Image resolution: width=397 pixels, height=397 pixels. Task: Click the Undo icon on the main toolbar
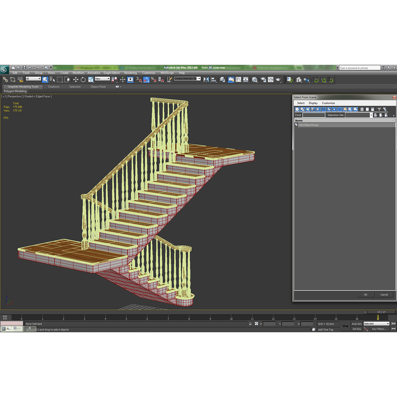coord(30,67)
